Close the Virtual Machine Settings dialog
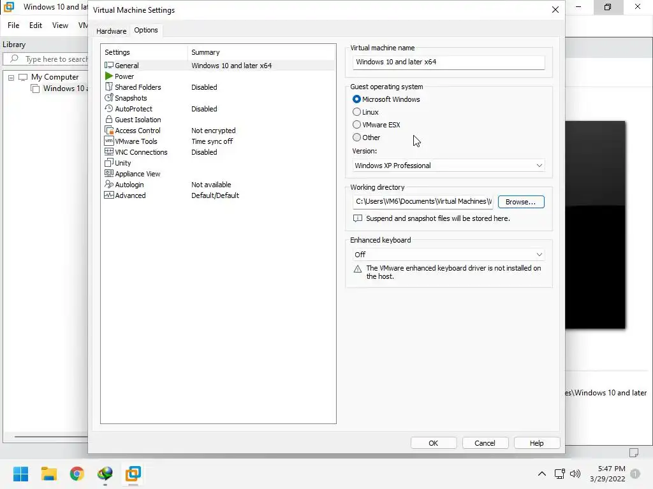 555,10
